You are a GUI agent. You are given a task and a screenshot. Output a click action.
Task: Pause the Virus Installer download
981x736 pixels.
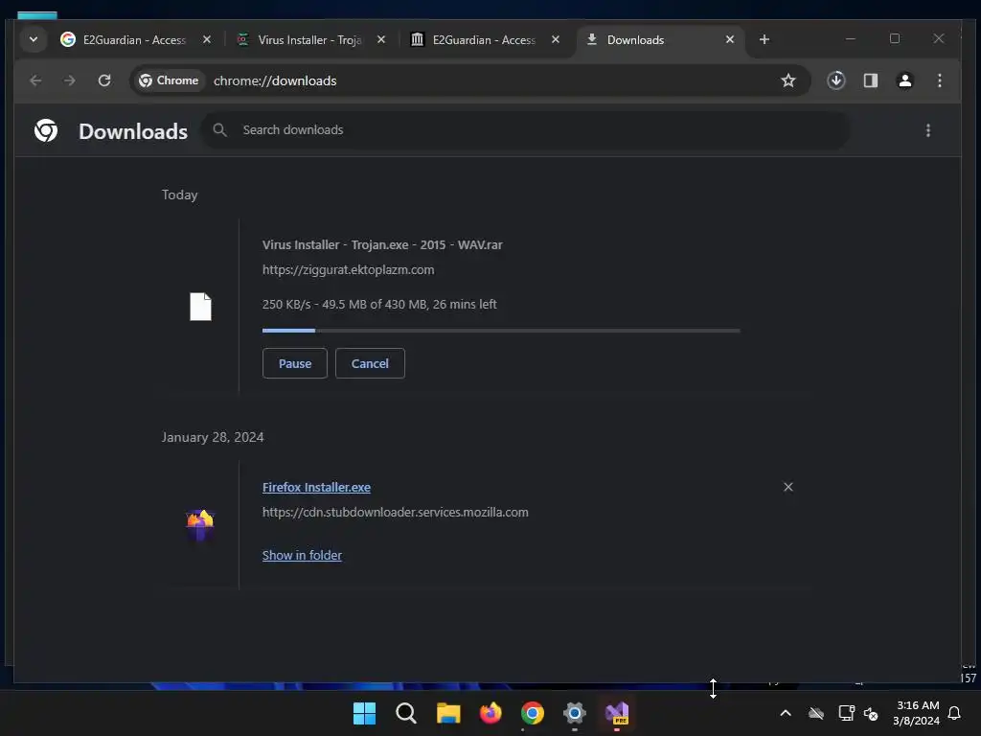(295, 363)
